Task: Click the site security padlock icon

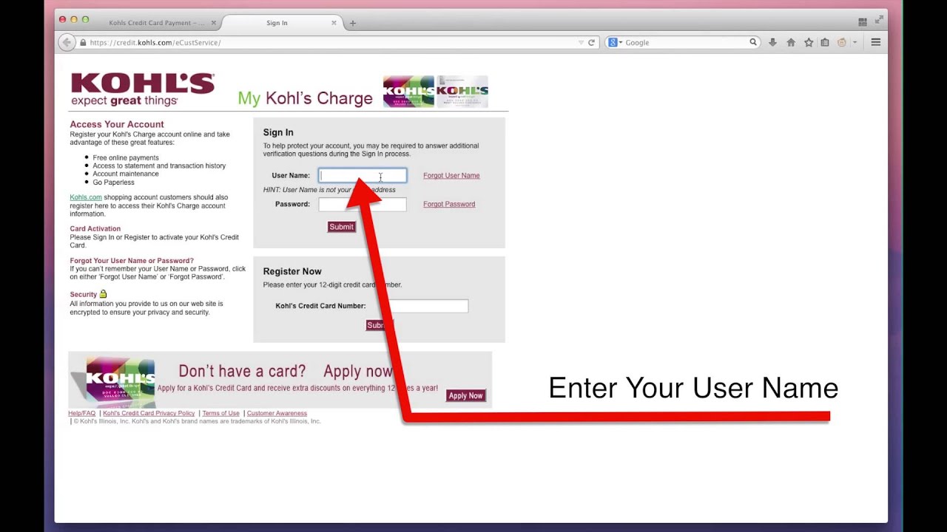Action: (x=83, y=43)
